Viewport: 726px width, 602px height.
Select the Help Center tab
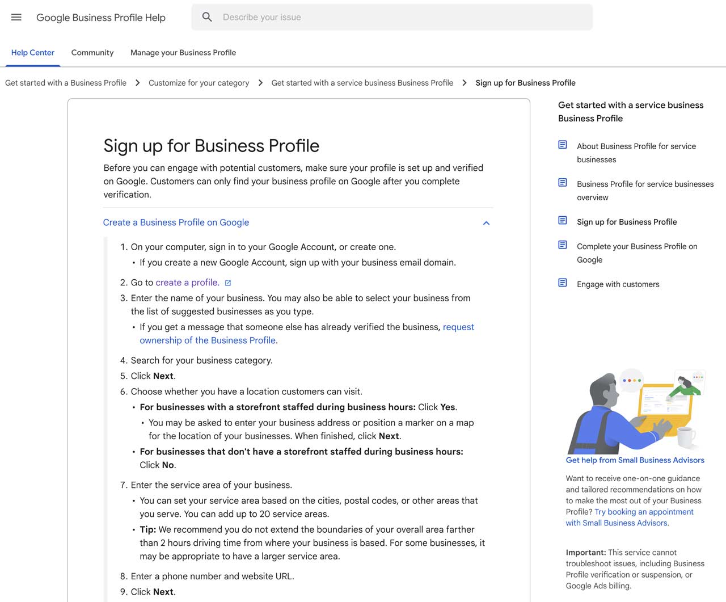32,52
